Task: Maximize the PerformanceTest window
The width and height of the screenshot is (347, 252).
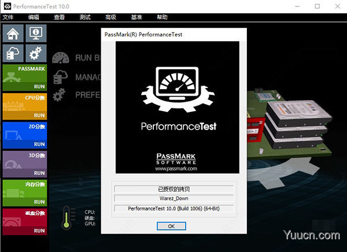Action: (318, 6)
